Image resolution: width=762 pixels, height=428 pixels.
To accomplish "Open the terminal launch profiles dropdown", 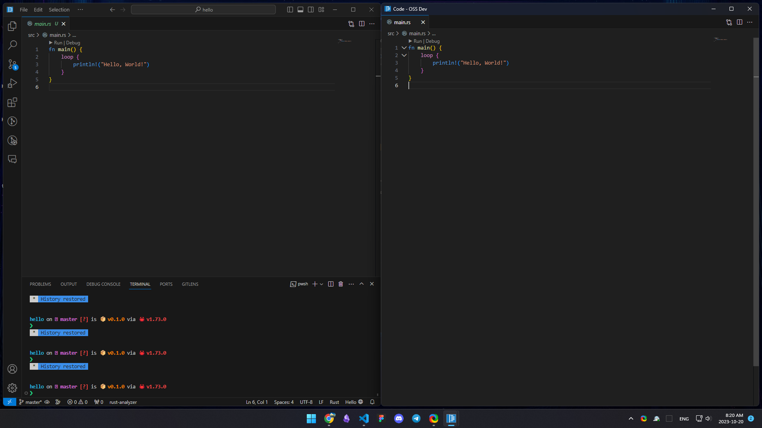I will pos(321,284).
